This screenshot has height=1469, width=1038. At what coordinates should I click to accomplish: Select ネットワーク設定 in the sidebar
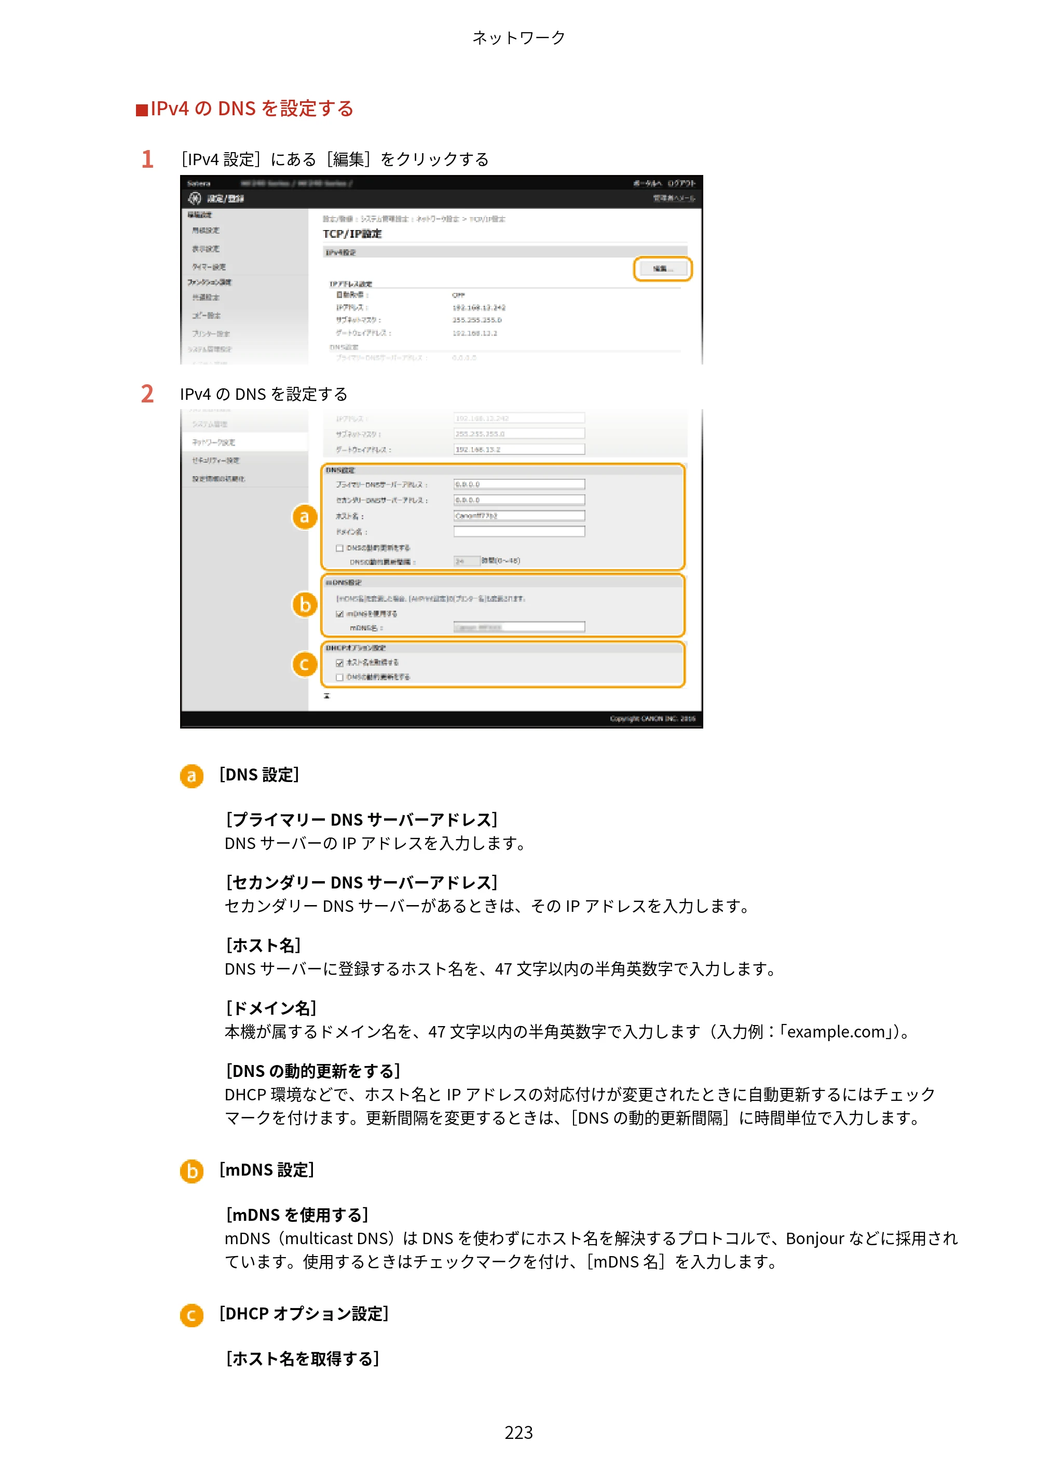point(214,443)
